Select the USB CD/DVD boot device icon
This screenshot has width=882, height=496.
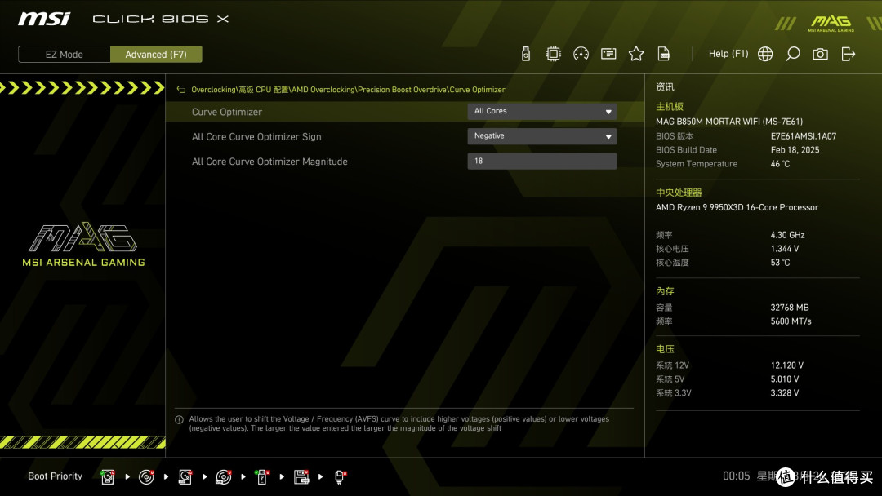[224, 477]
